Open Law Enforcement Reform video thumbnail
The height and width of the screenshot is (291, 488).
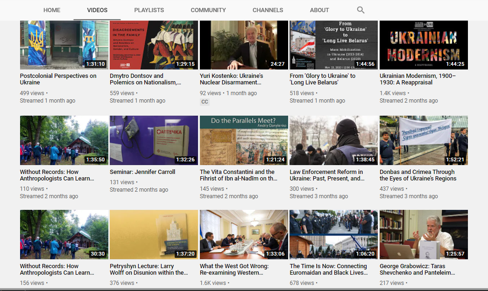pos(333,140)
